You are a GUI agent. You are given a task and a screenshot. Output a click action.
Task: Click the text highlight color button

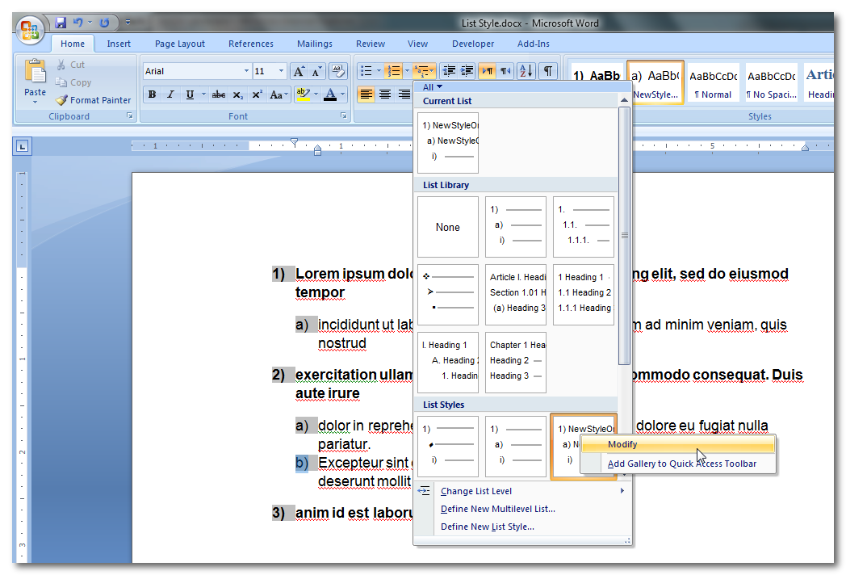(x=302, y=94)
